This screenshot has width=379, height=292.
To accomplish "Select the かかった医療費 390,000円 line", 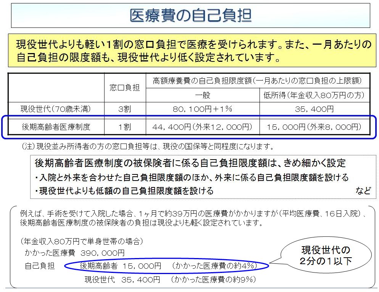I will point(75,253).
